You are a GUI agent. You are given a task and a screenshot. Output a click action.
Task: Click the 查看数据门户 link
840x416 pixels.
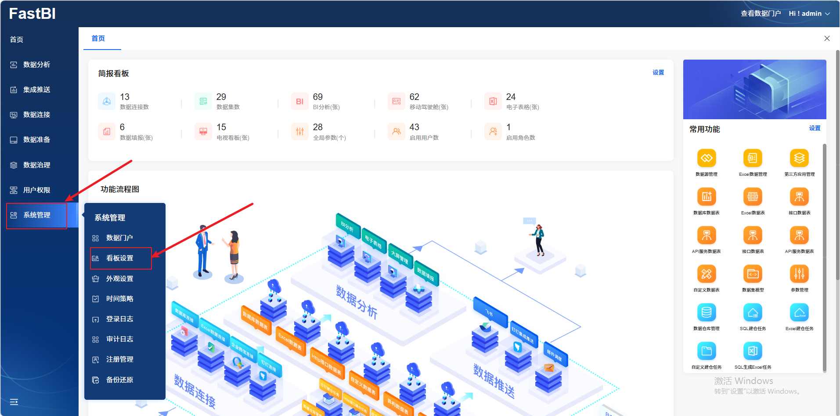pyautogui.click(x=760, y=14)
